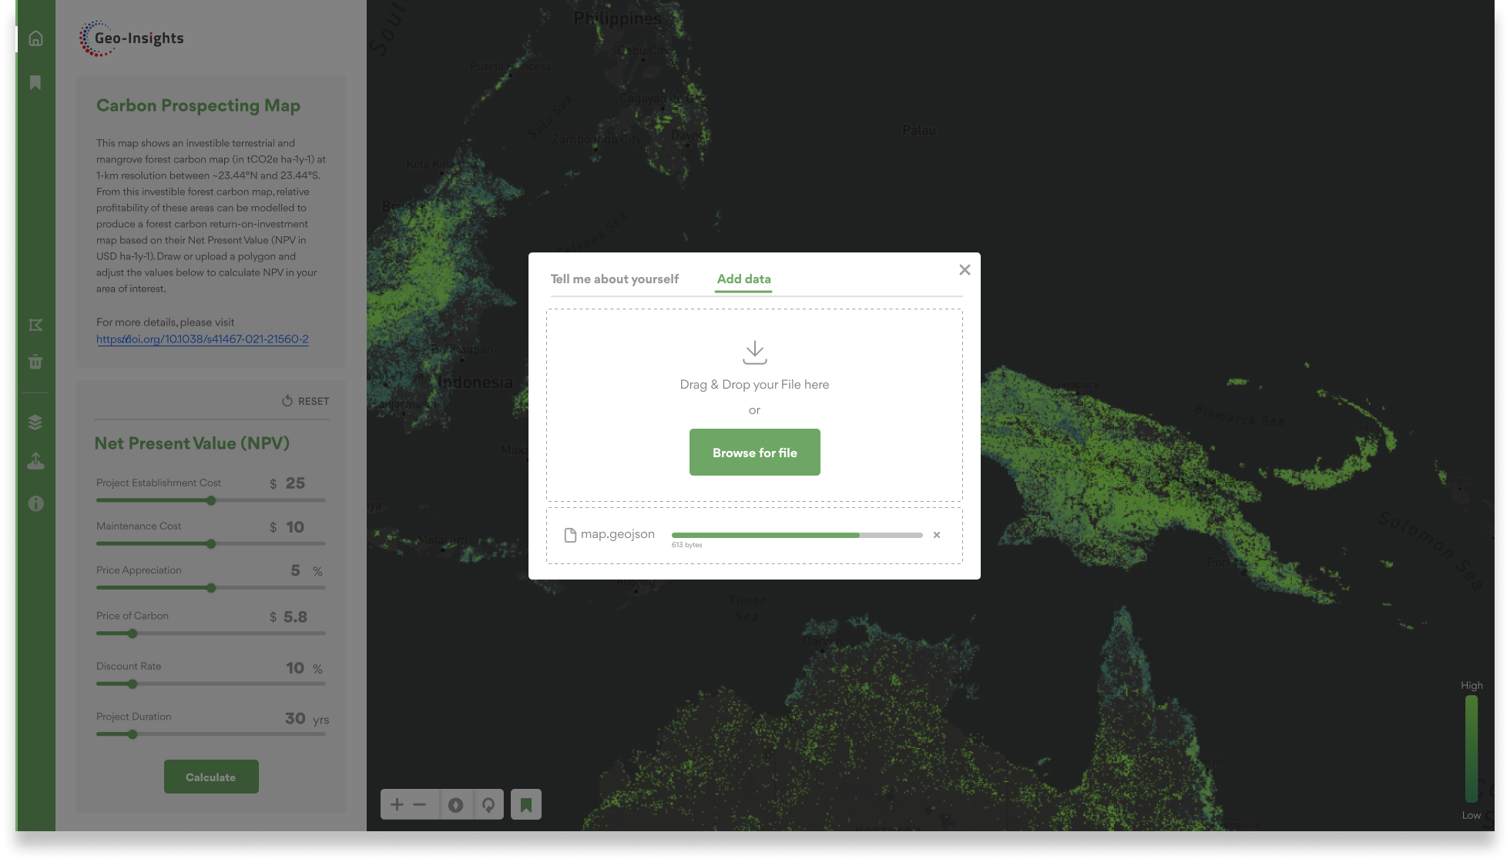The width and height of the screenshot is (1510, 862).
Task: Click the trash delete icon in sidebar
Action: coord(35,362)
